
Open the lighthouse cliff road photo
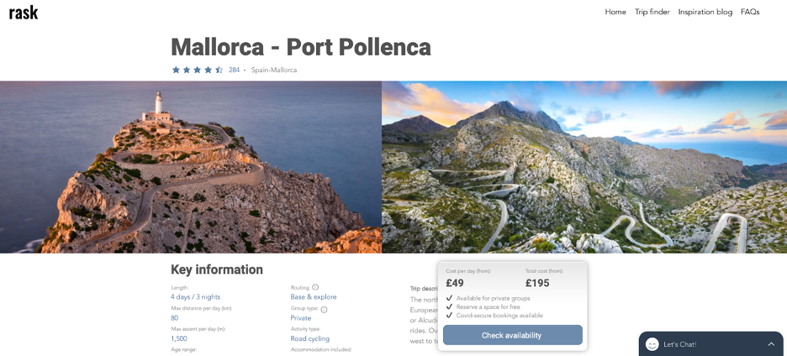tap(191, 167)
